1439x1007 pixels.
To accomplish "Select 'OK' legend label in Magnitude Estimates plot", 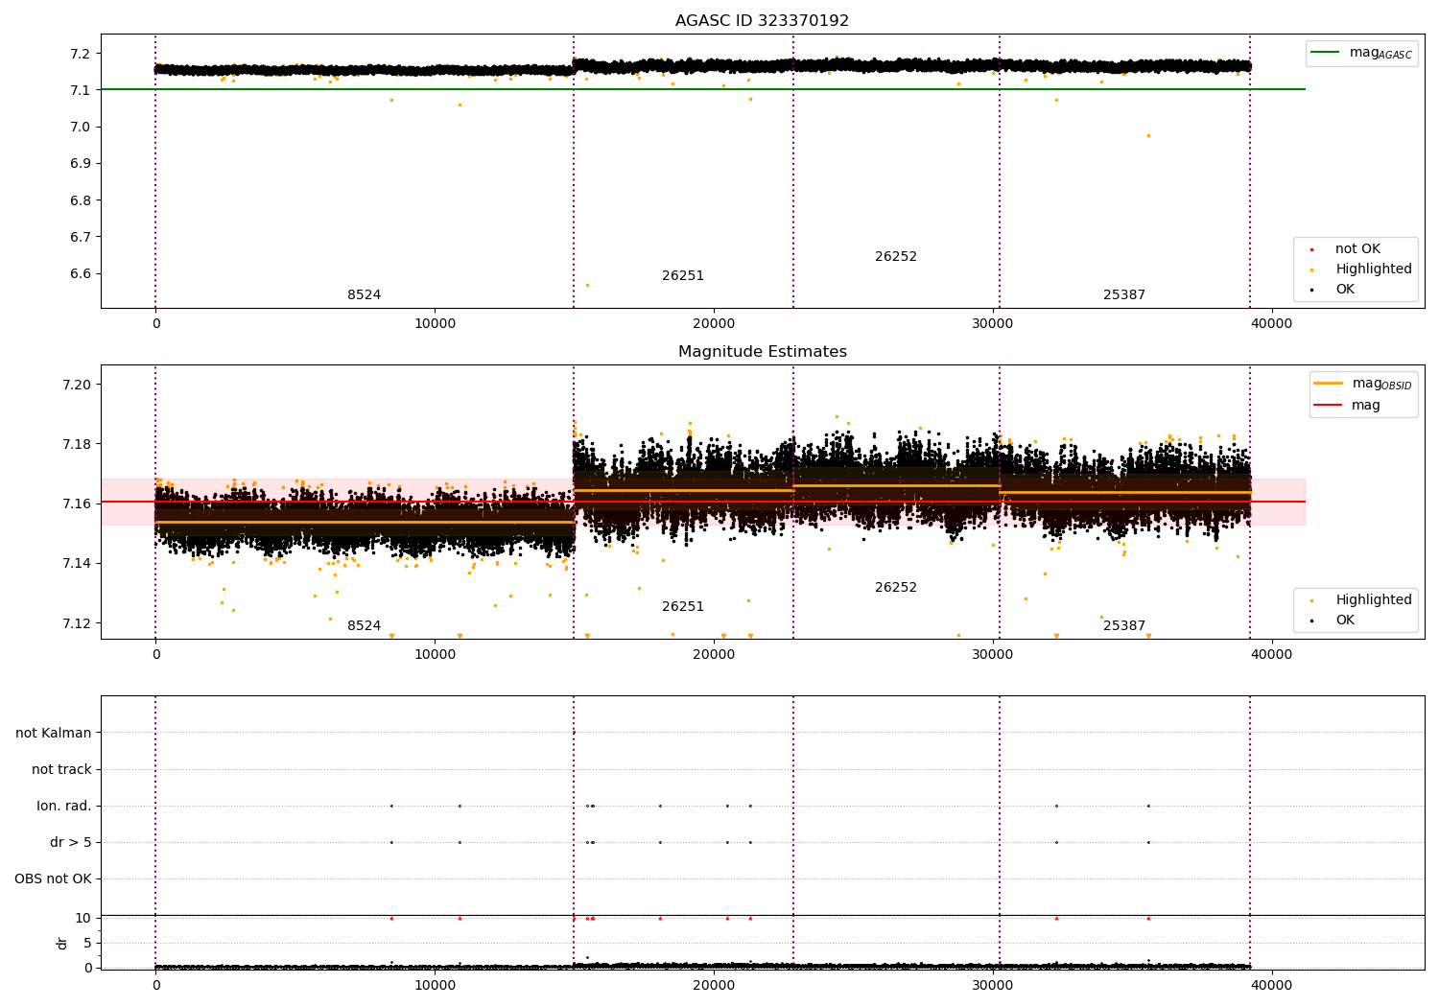I will pyautogui.click(x=1345, y=621).
